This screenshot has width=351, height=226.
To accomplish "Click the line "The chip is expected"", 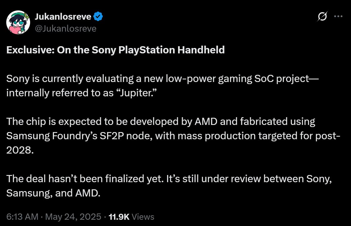I will [160, 122].
